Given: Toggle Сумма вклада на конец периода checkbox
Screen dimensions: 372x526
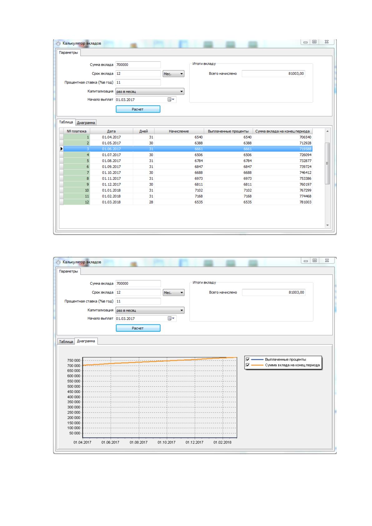Looking at the screenshot, I should point(248,365).
